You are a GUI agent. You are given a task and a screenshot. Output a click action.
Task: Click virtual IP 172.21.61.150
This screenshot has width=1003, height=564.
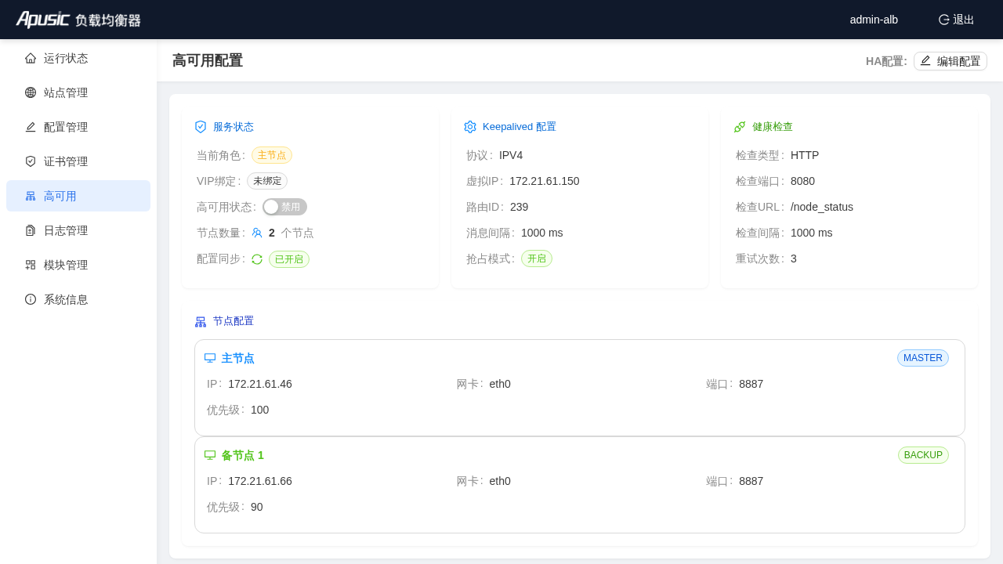[x=545, y=181]
